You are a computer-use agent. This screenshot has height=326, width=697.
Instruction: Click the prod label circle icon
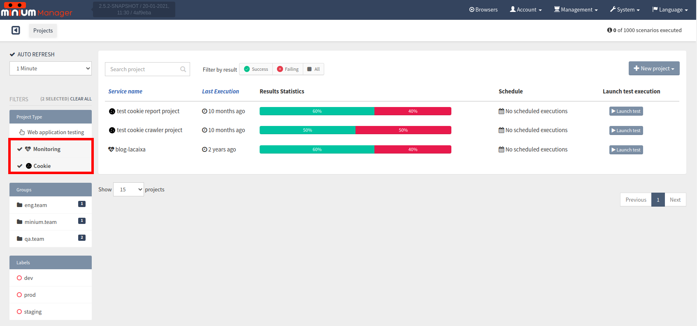19,295
